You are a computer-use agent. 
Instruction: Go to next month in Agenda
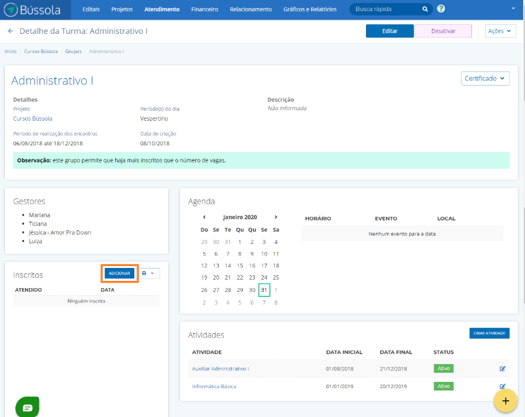pyautogui.click(x=276, y=217)
